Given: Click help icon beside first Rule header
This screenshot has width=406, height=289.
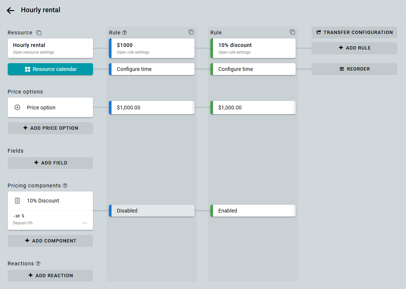Looking at the screenshot, I should (x=124, y=33).
